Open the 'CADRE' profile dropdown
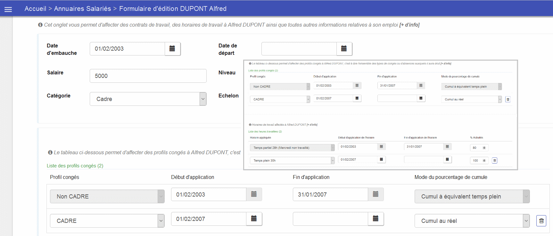 [107, 221]
